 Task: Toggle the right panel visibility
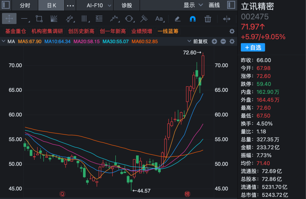click(x=230, y=5)
